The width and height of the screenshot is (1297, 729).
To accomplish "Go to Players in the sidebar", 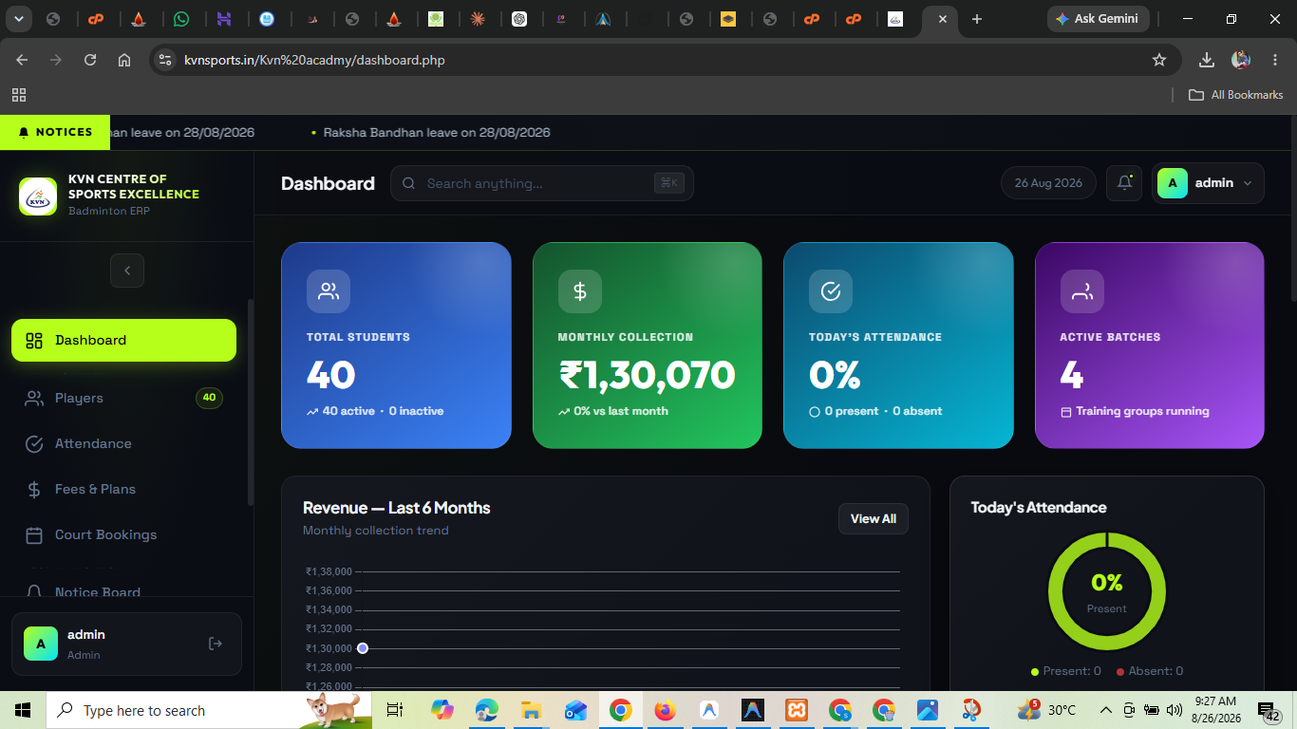I will tap(123, 398).
